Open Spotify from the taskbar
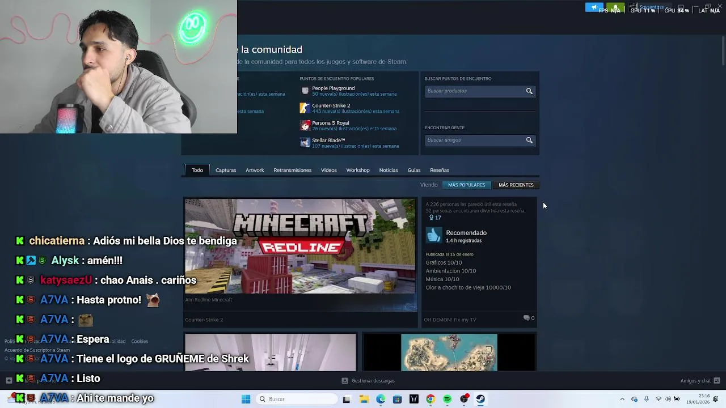The image size is (726, 408). click(x=448, y=399)
